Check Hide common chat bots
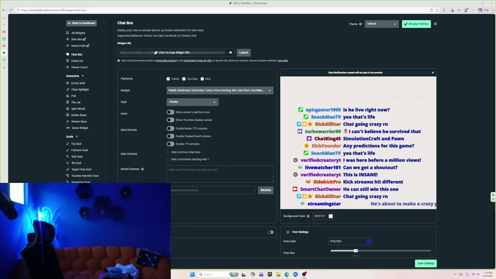 click(168, 152)
